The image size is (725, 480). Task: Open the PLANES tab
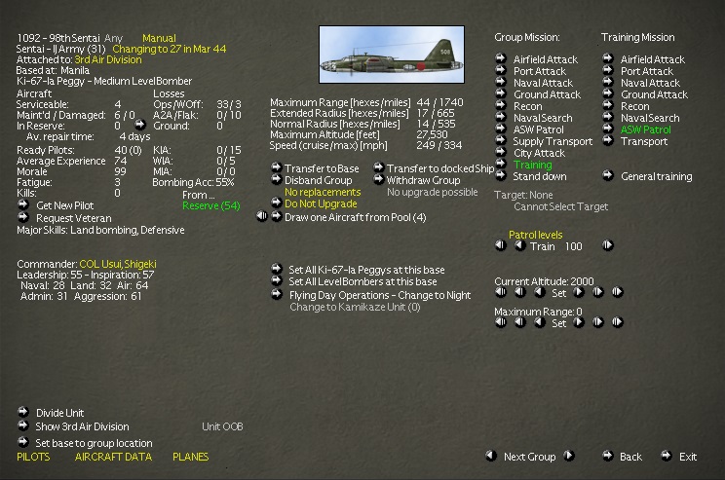coord(190,457)
